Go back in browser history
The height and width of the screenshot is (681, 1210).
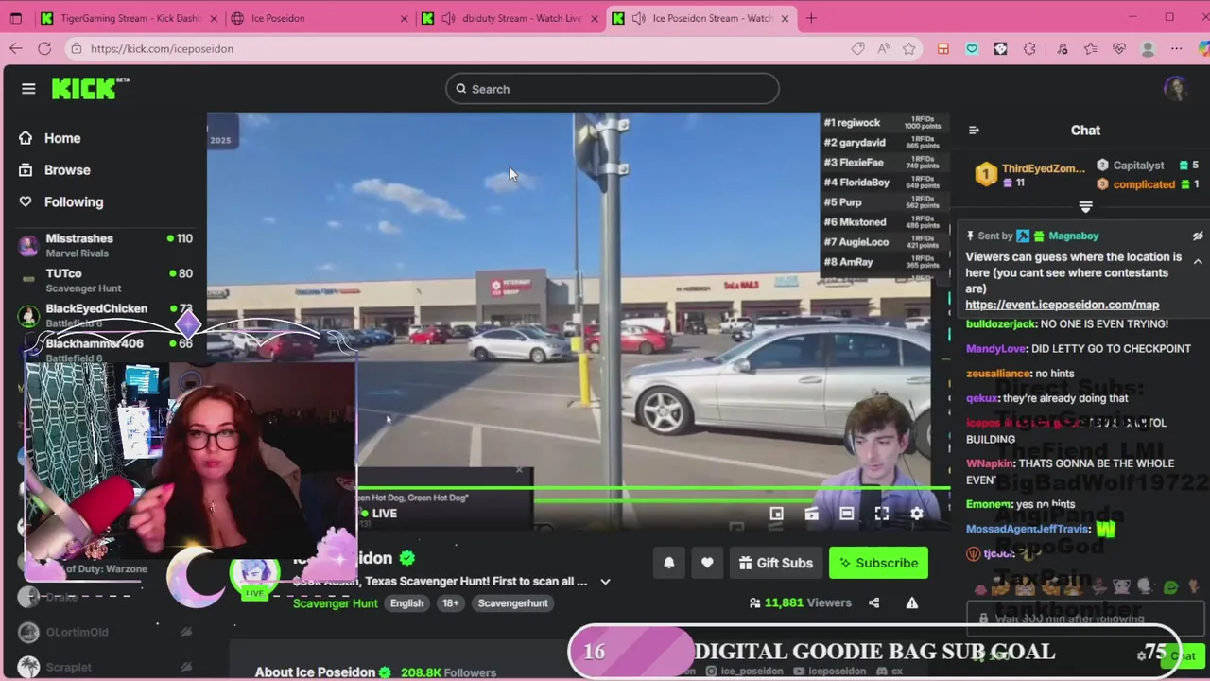(16, 48)
